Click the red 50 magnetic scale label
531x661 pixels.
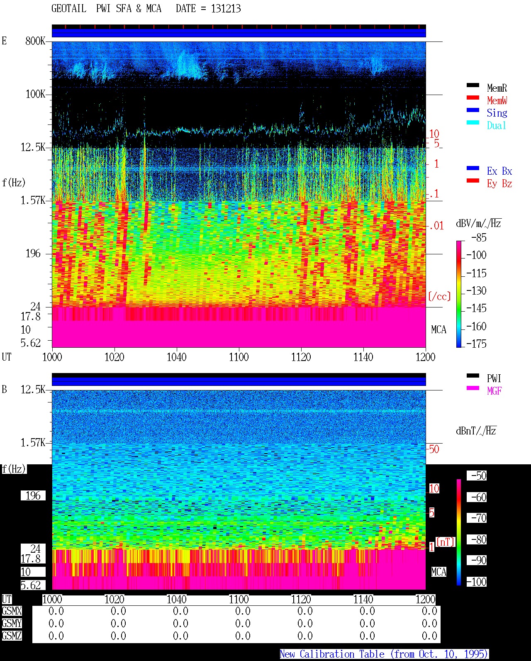coord(434,449)
